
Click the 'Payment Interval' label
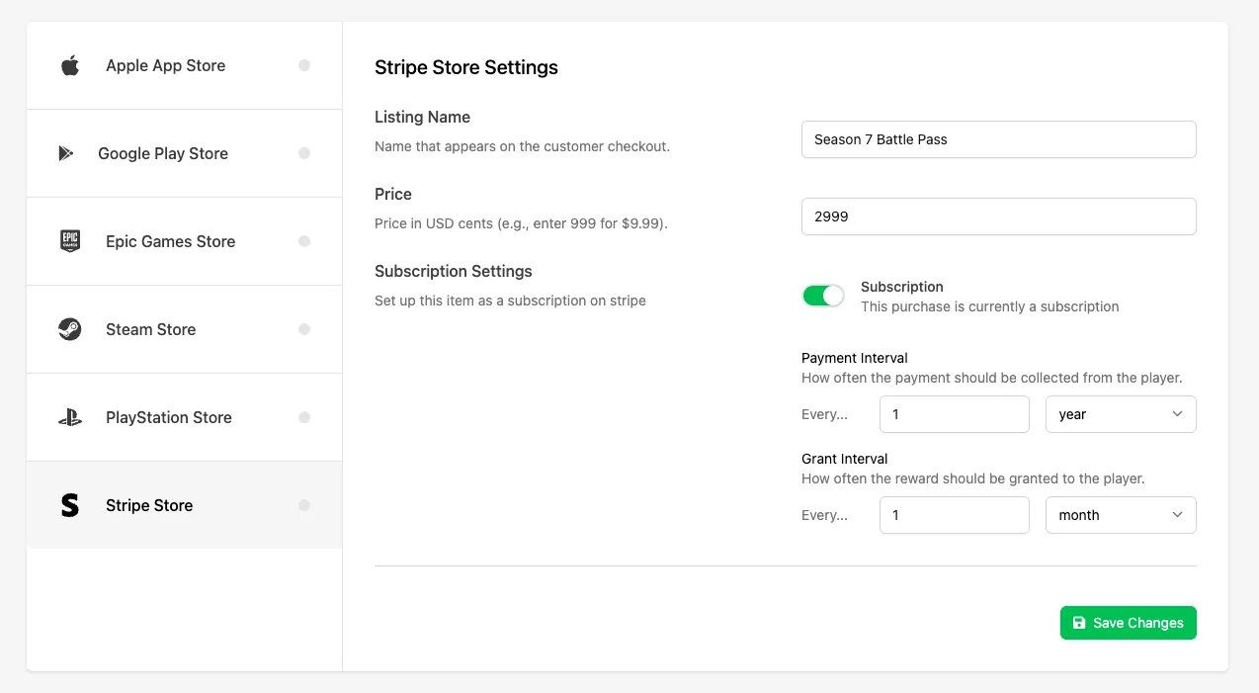click(855, 358)
